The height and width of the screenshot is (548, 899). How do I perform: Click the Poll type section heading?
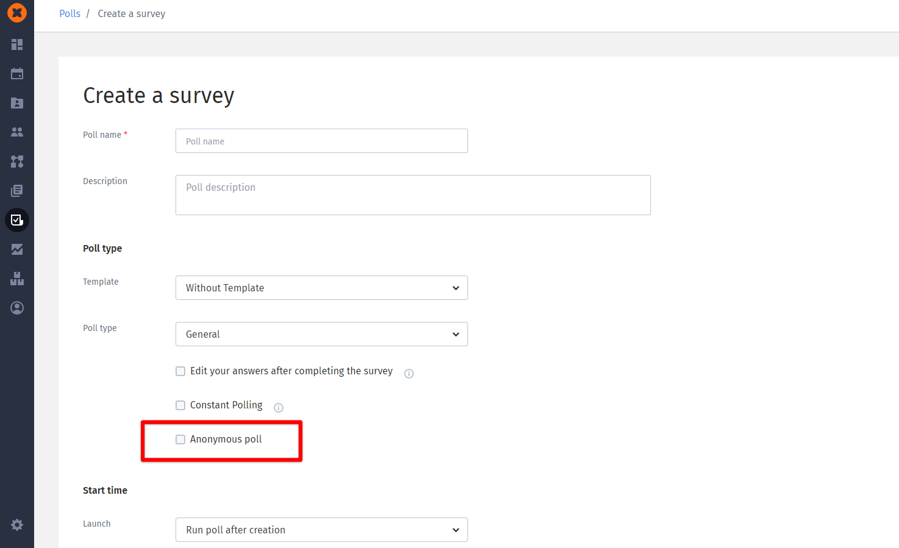102,248
